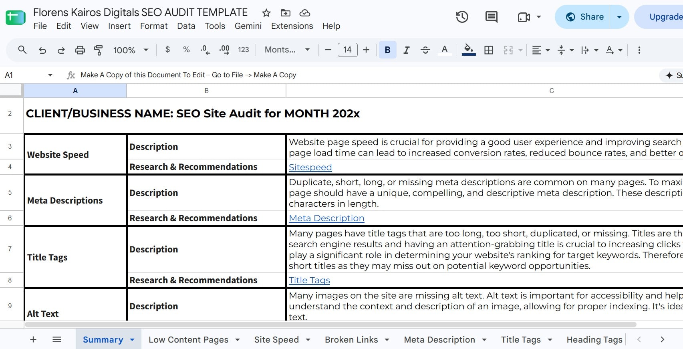Click the formula bar text
The image size is (683, 349).
tap(188, 75)
